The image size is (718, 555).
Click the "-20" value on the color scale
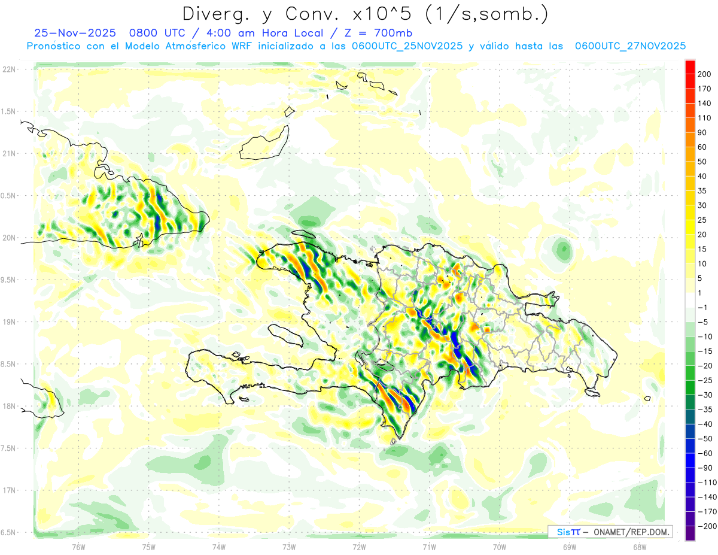[x=705, y=366]
